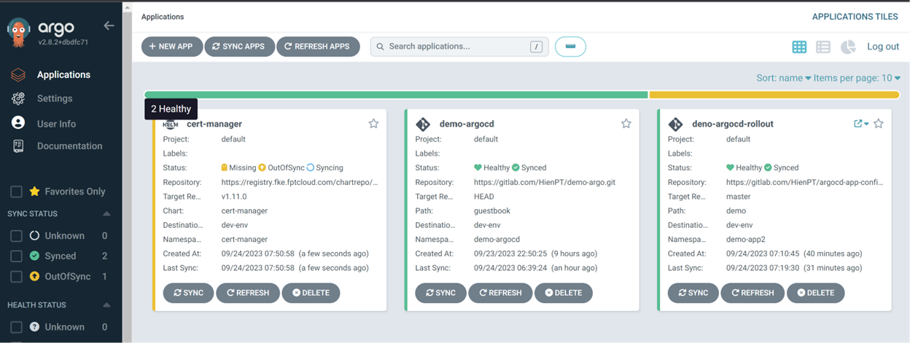Viewport: 910px width, 343px height.
Task: Switch to applications list view
Action: click(x=823, y=47)
